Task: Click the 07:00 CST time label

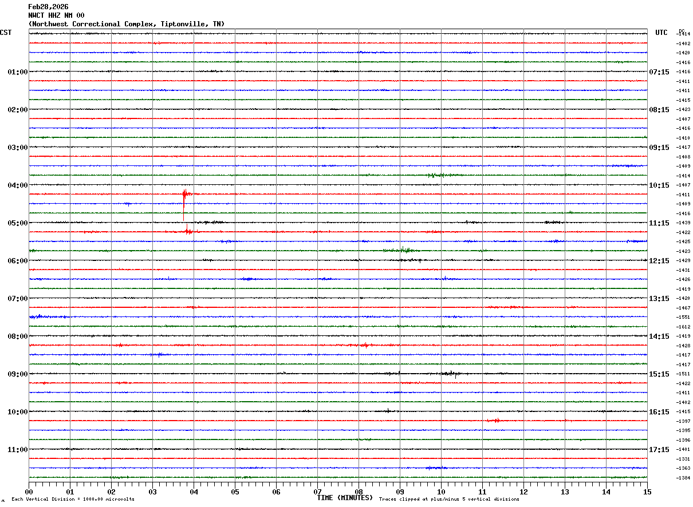Action: coord(18,299)
